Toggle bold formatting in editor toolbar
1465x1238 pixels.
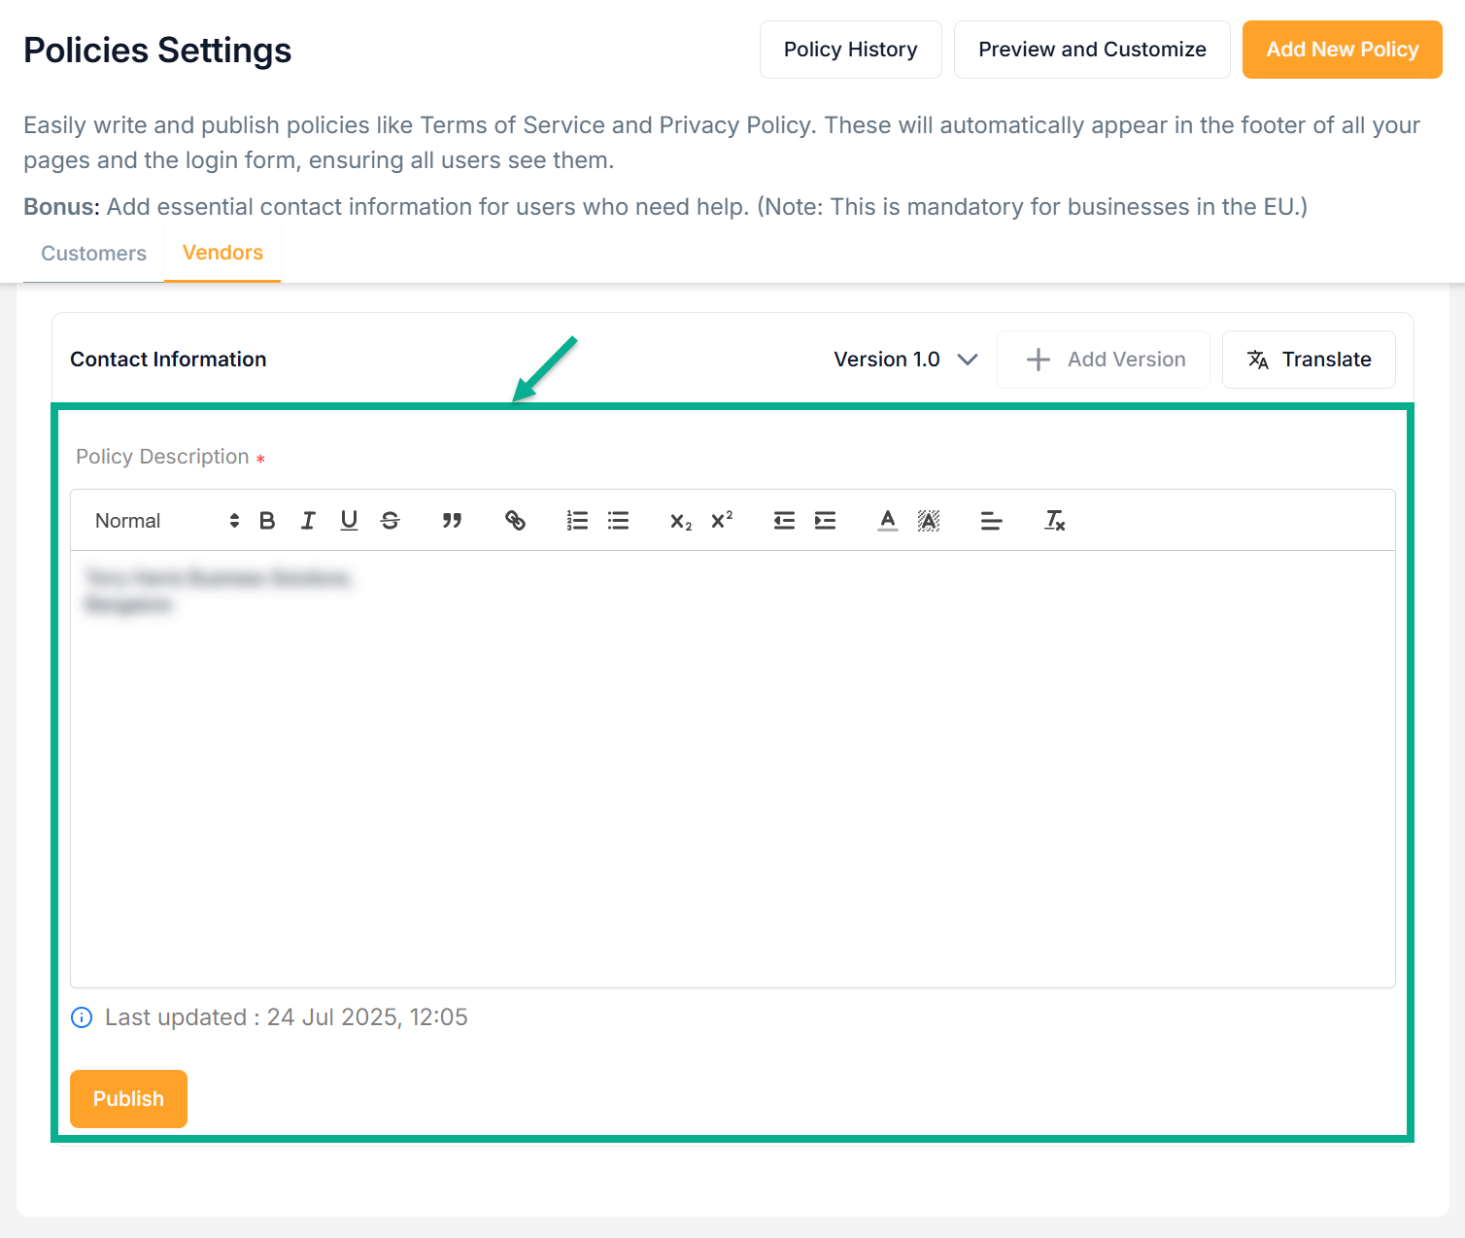coord(267,521)
